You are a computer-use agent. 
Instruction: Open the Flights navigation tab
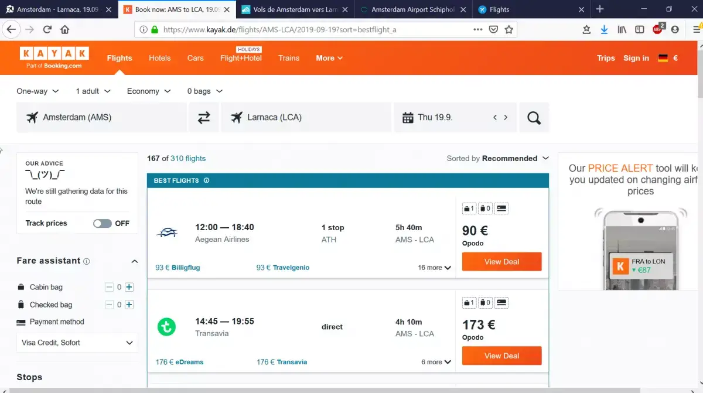(120, 58)
